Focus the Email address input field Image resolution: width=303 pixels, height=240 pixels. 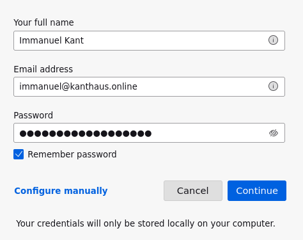click(x=149, y=86)
